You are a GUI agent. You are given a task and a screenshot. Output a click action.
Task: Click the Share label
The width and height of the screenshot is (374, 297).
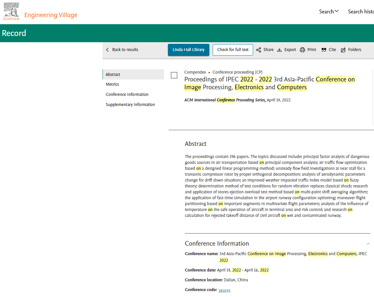pyautogui.click(x=268, y=50)
